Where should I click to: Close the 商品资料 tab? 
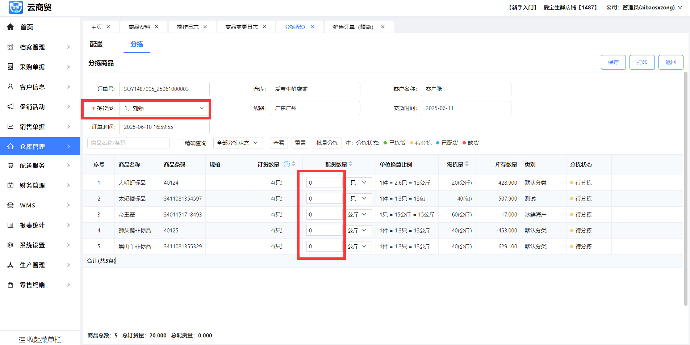tap(157, 27)
